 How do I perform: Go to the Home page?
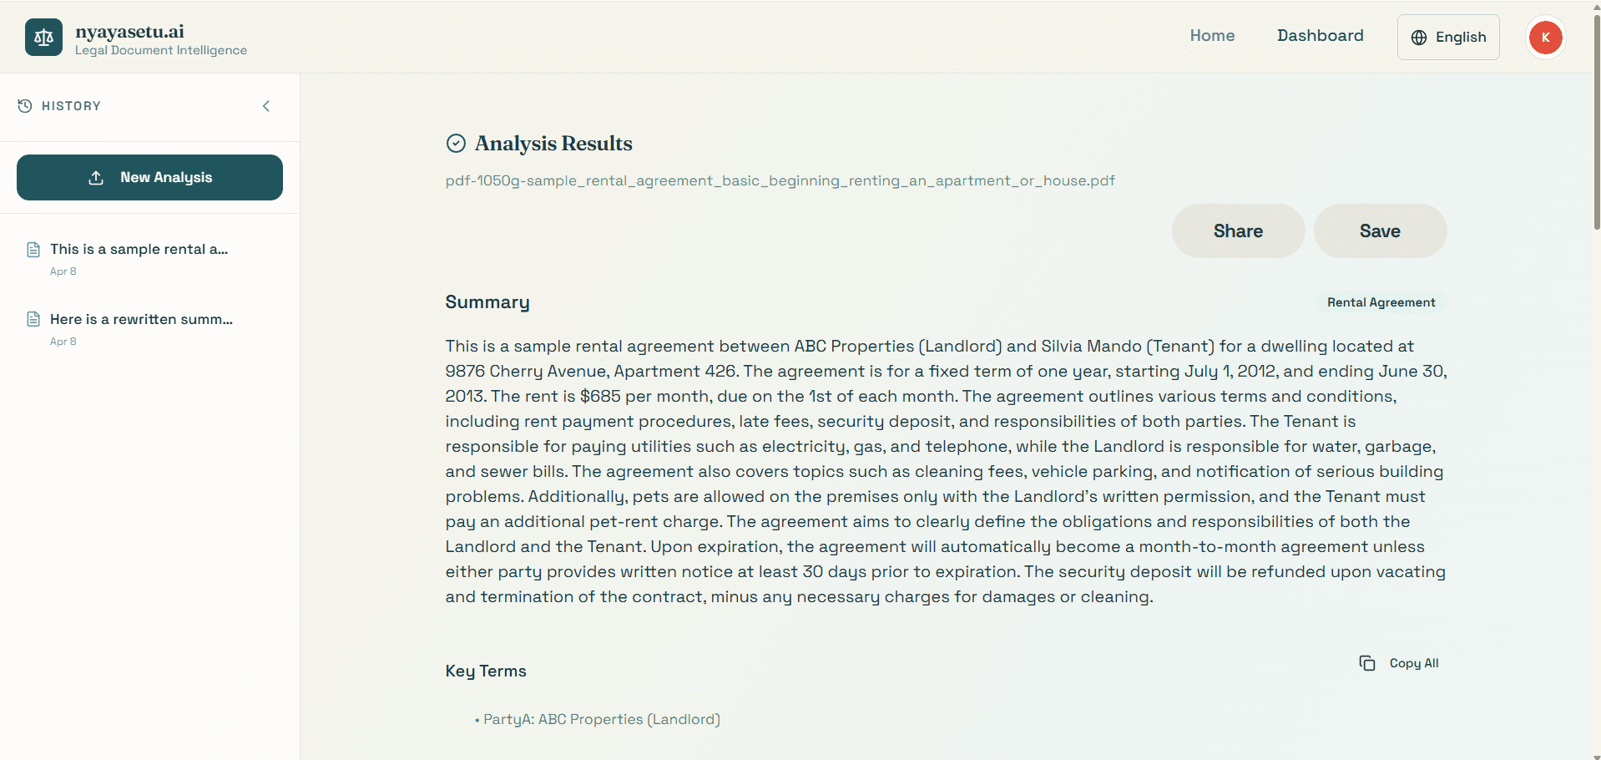point(1212,36)
